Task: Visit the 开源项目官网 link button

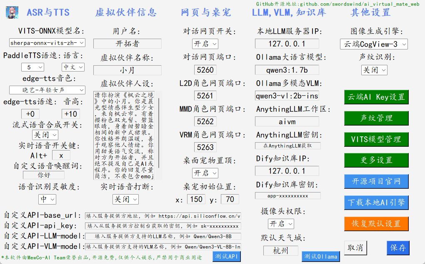Action: pos(376,181)
